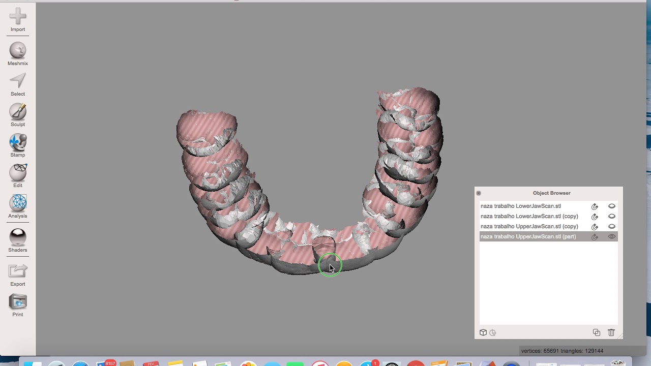The image size is (651, 366).
Task: Open the Meshmix parts library
Action: 18,54
